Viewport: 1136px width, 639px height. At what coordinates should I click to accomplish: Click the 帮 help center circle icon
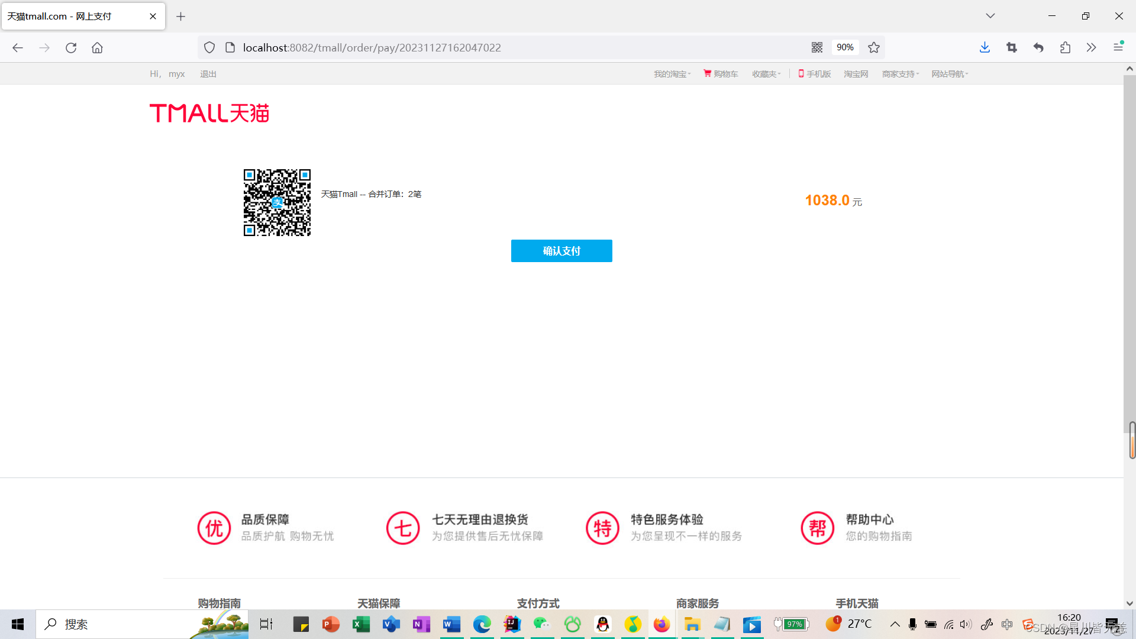pos(817,528)
